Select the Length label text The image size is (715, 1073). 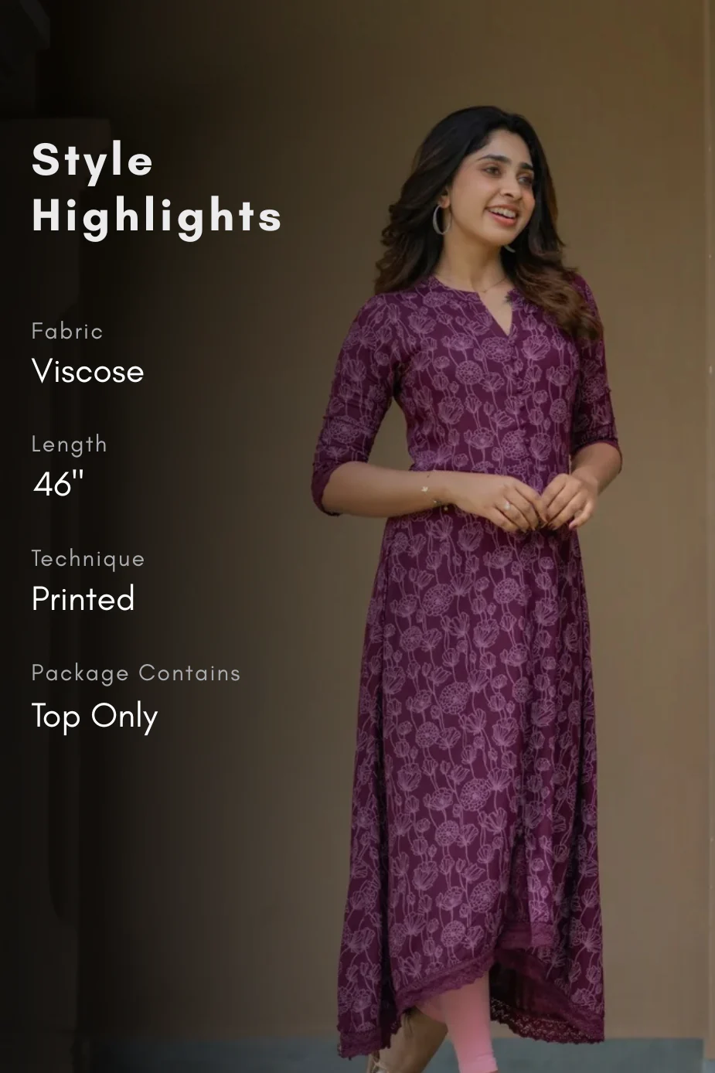coord(69,445)
